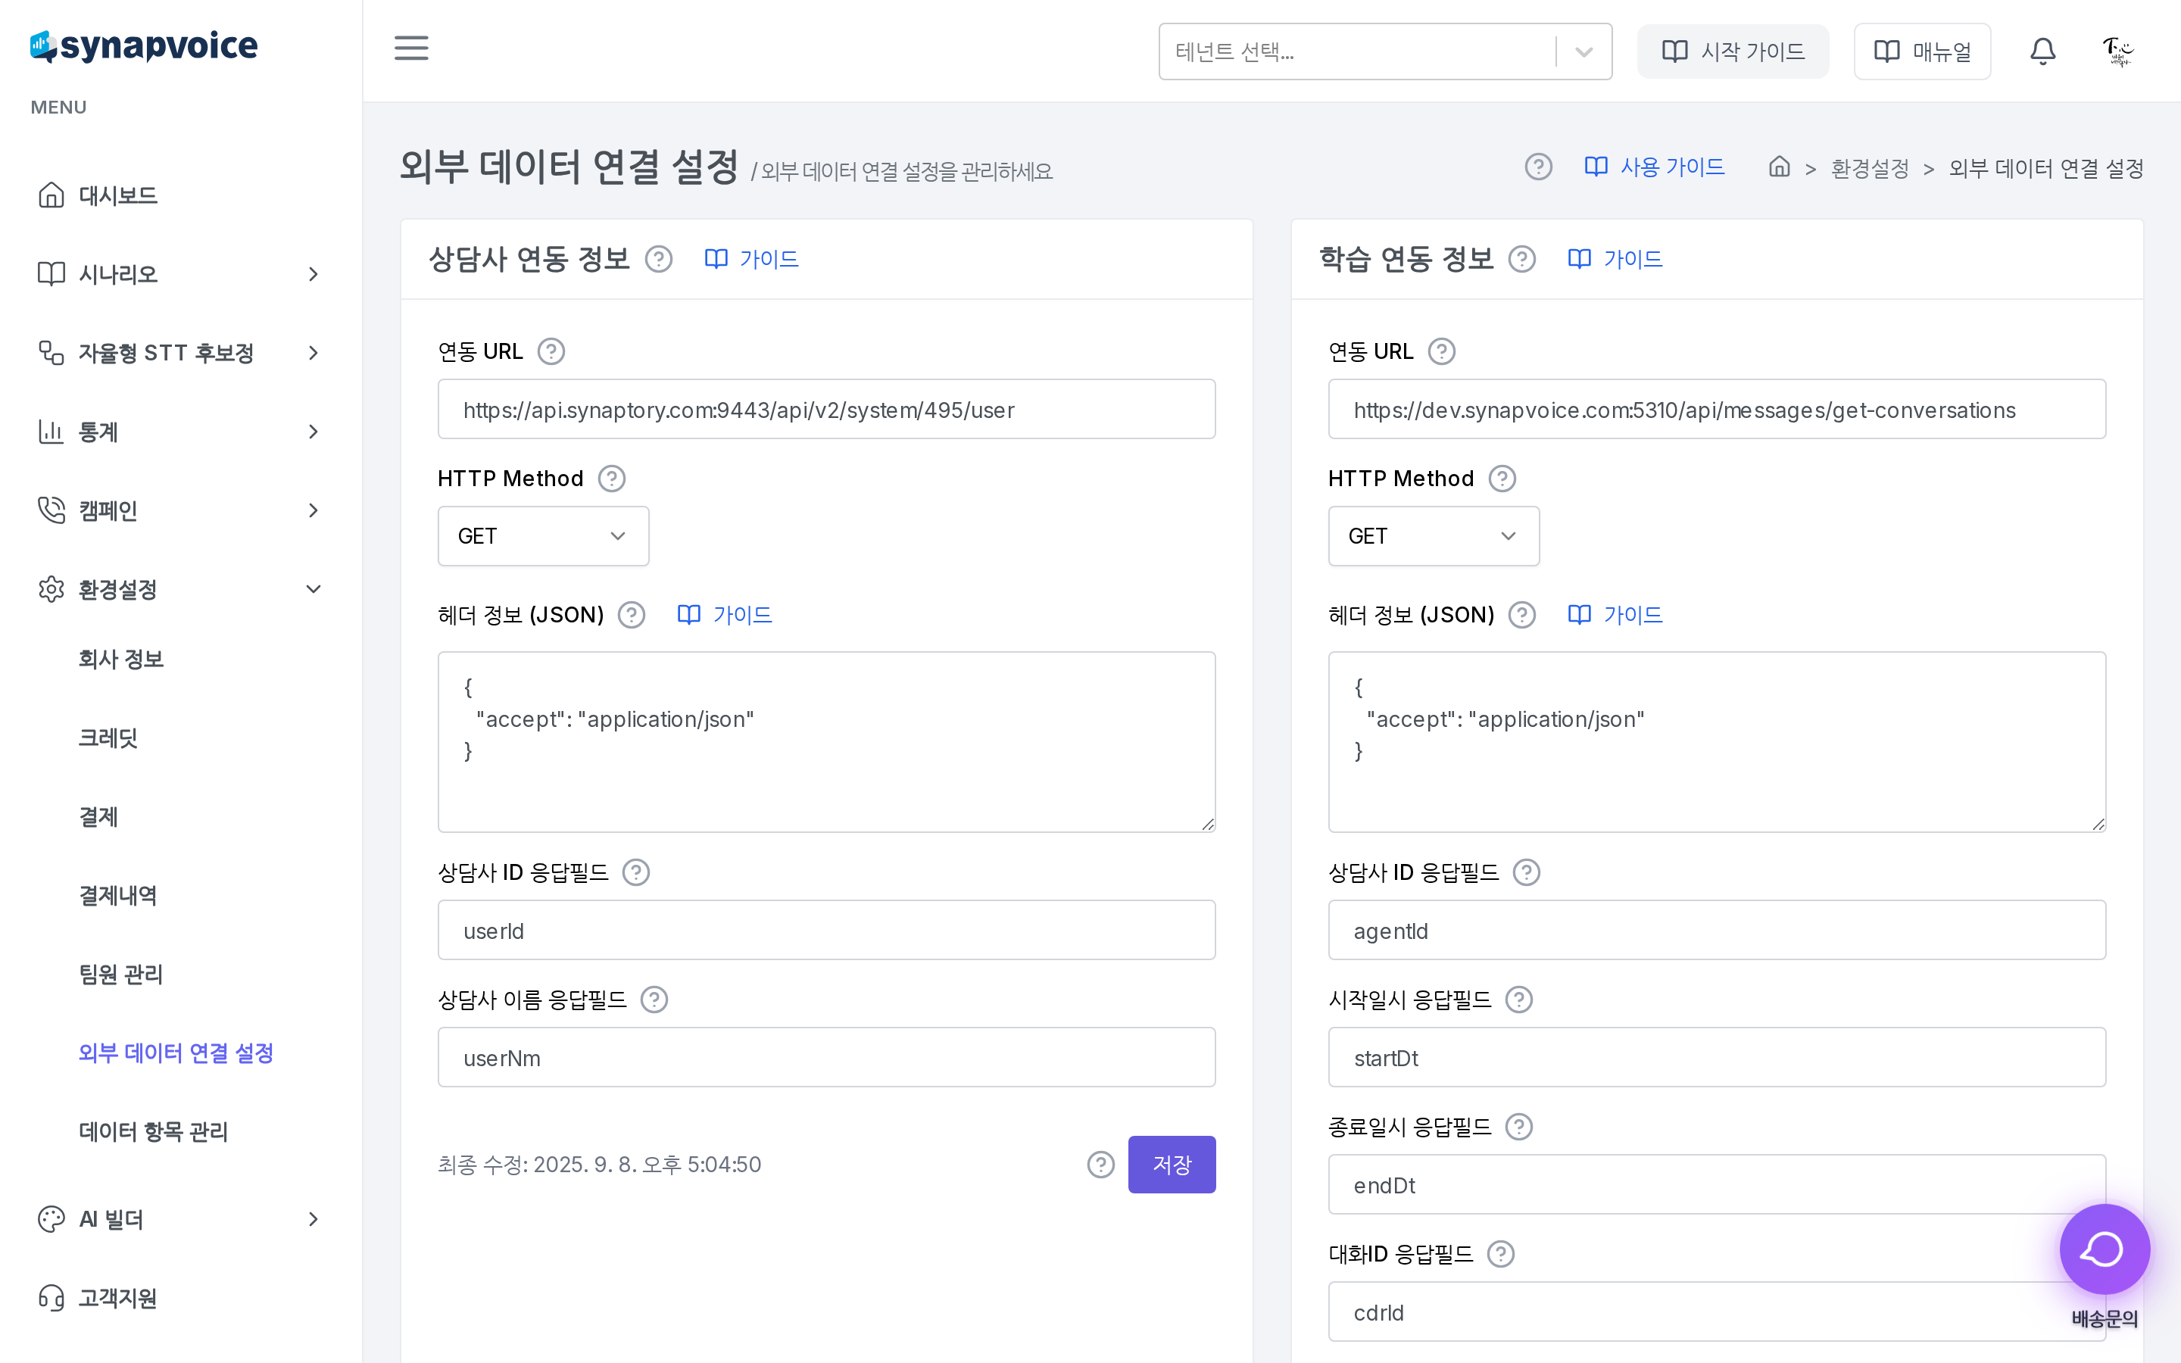Go to 결제 submenu
The image size is (2181, 1363).
tap(98, 817)
